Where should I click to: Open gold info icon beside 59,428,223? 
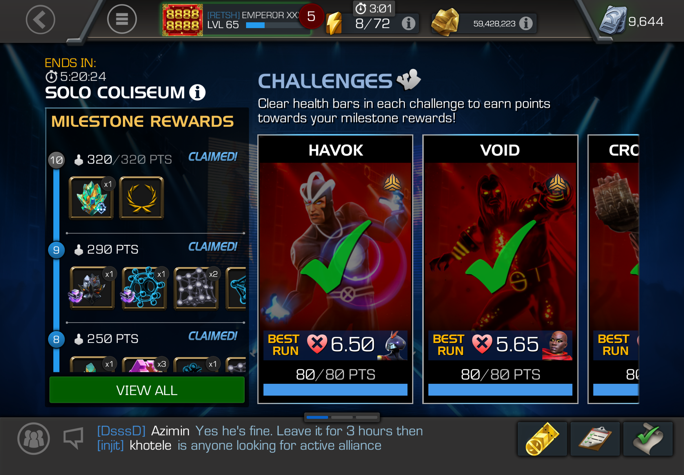pos(526,23)
